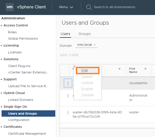Choose Delete from the context menu

coord(87,77)
